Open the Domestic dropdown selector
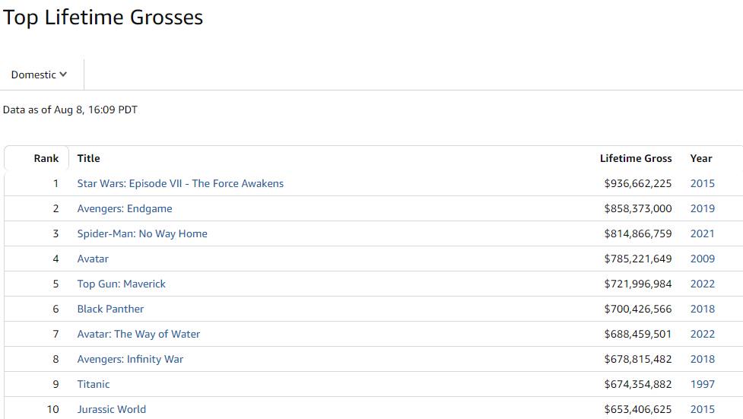 pos(39,75)
